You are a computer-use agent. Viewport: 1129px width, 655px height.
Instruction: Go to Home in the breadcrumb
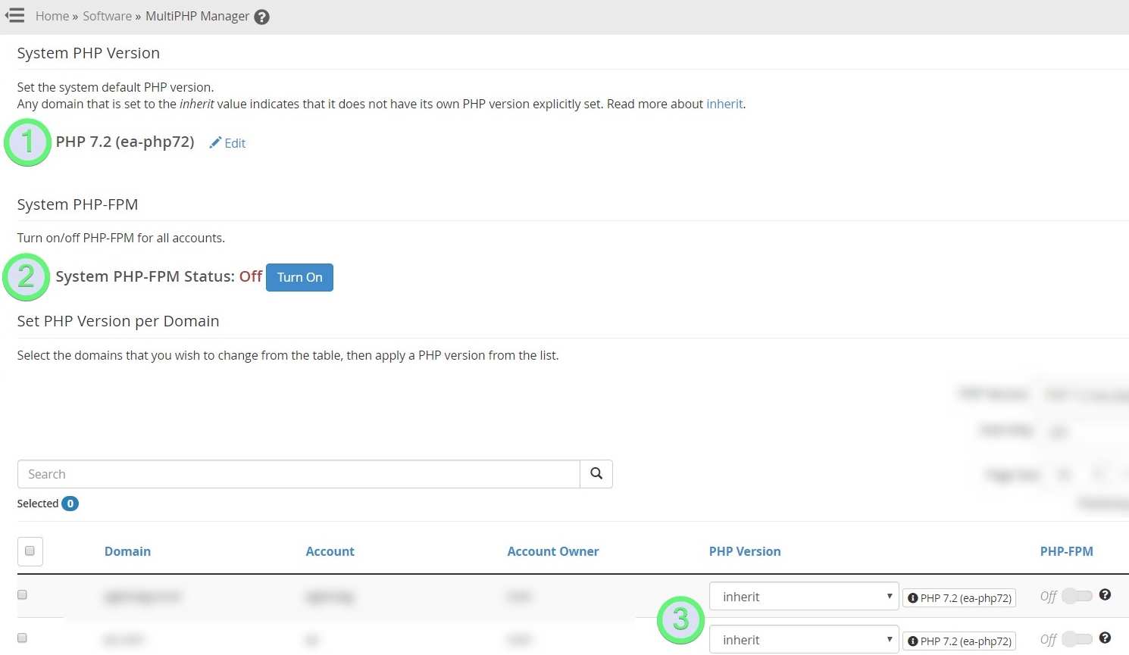(x=52, y=17)
